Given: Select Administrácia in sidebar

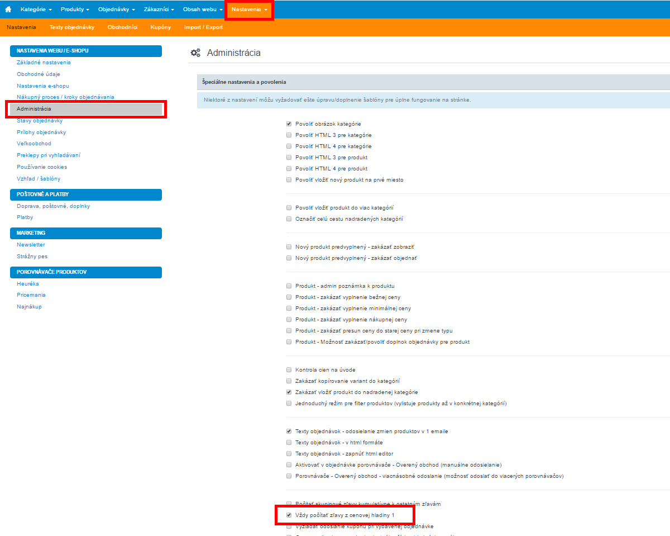Looking at the screenshot, I should click(x=86, y=109).
